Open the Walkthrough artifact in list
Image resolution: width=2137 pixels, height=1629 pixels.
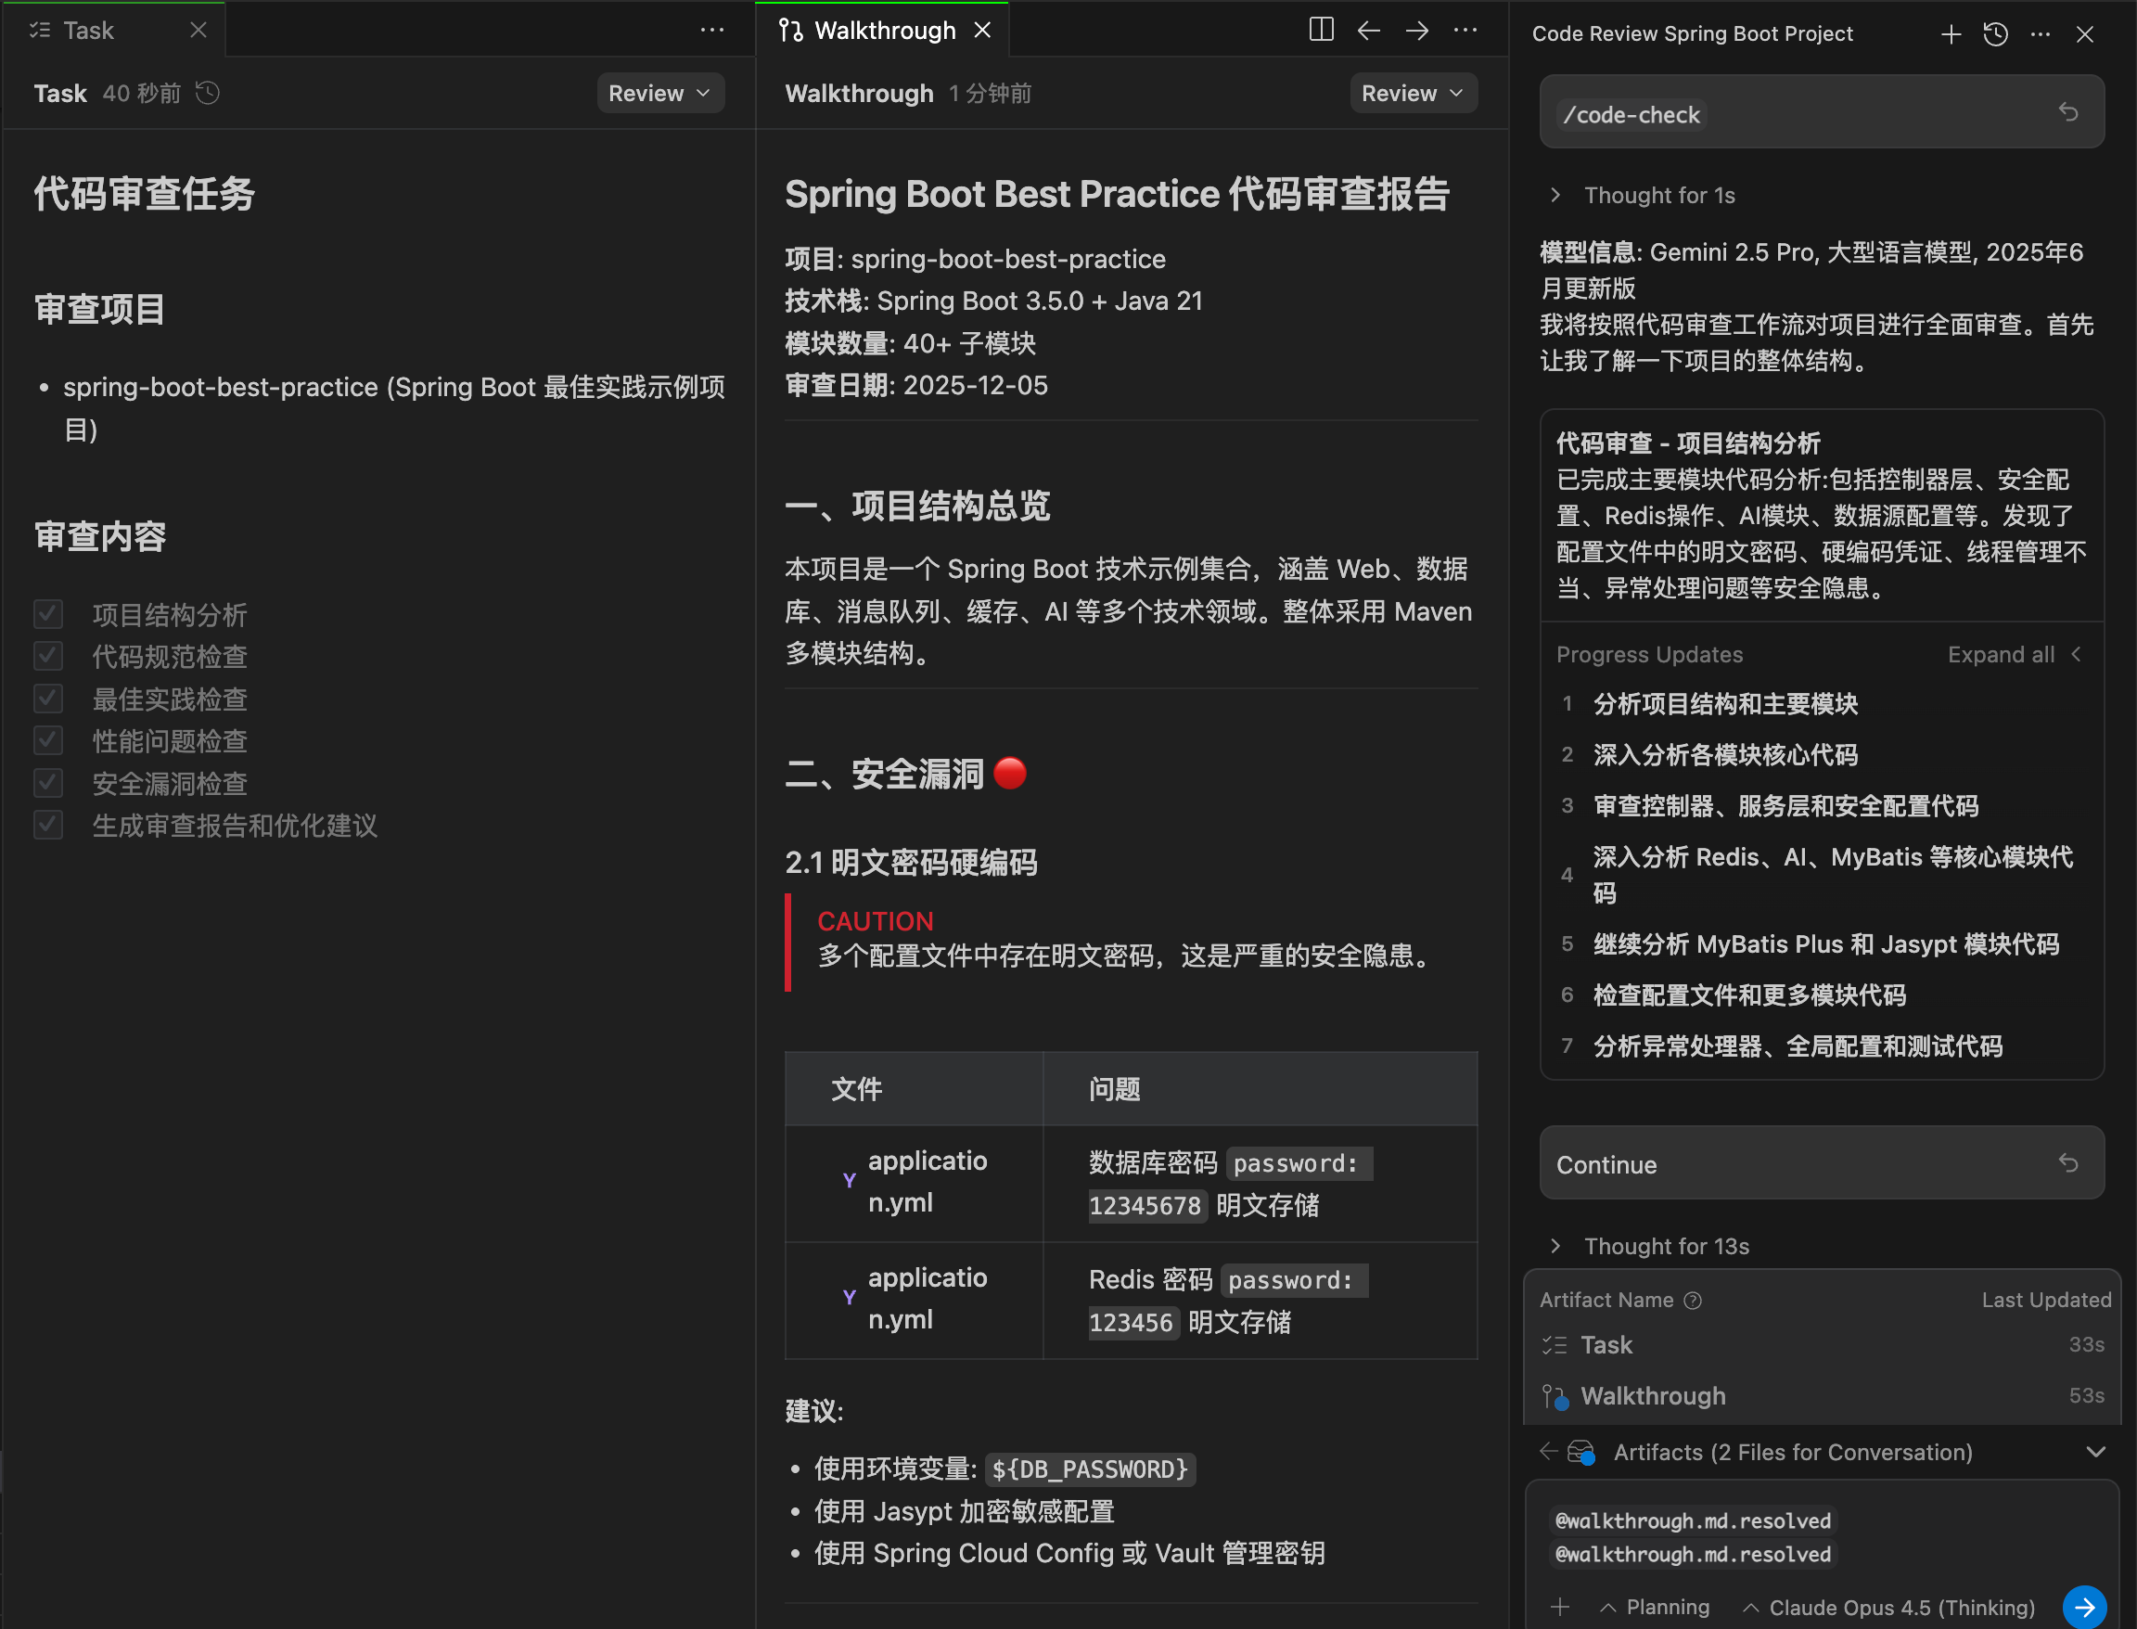pyautogui.click(x=1652, y=1395)
